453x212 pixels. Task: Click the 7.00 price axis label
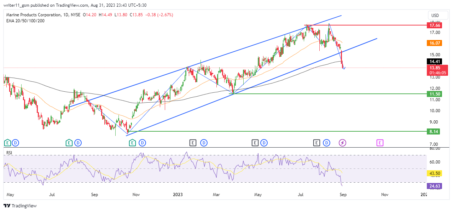coord(435,144)
